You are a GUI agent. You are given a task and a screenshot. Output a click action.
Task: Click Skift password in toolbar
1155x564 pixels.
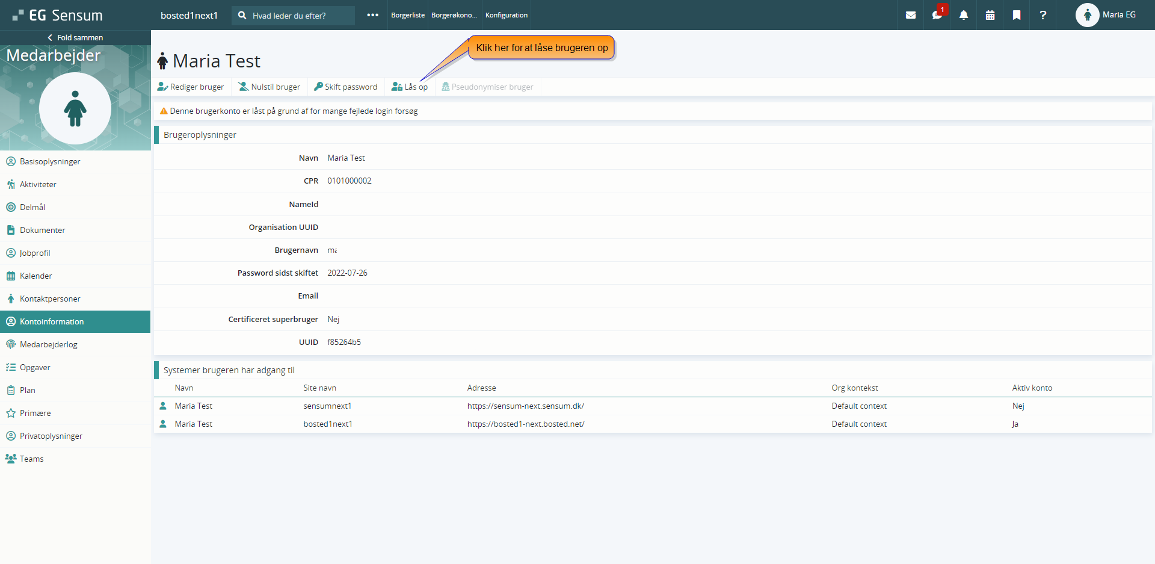tap(346, 87)
